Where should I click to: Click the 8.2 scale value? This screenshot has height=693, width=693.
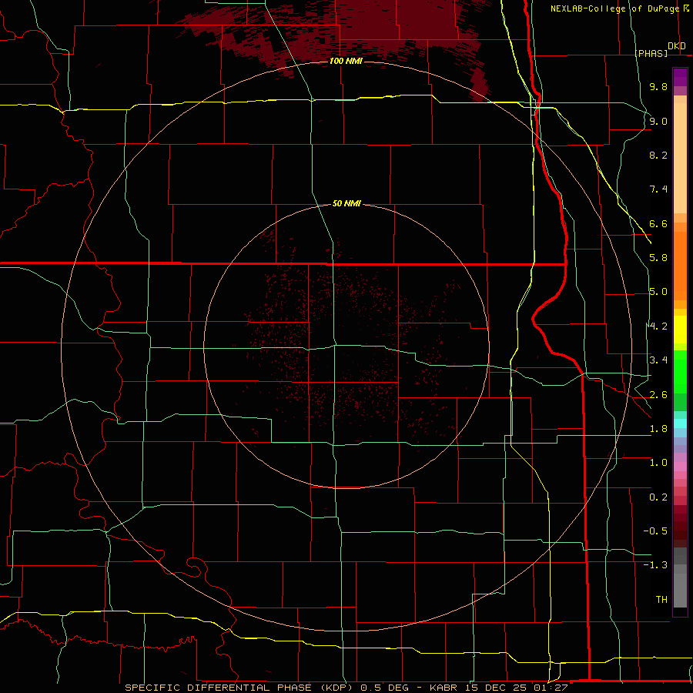[x=658, y=155]
